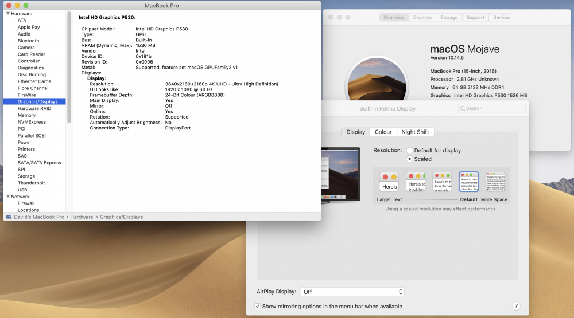
Task: Choose the middle scaled resolution thumbnail
Action: point(442,182)
